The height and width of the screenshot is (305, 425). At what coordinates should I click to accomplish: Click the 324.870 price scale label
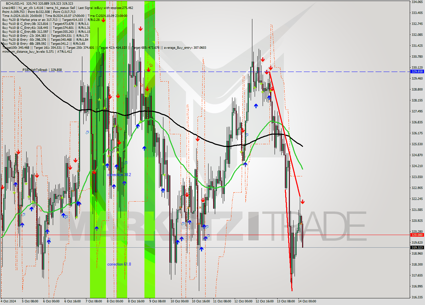tap(417, 155)
